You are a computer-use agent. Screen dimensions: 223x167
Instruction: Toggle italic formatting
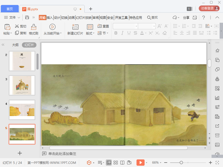tap(122, 33)
